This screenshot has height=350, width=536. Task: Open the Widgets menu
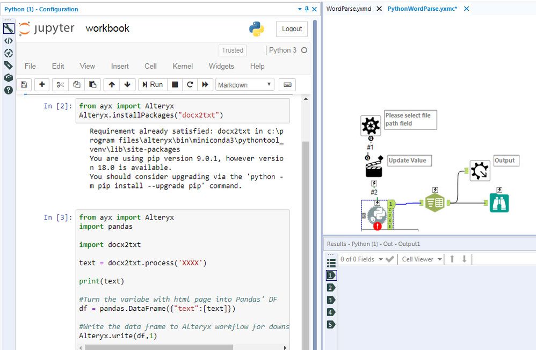(x=221, y=66)
